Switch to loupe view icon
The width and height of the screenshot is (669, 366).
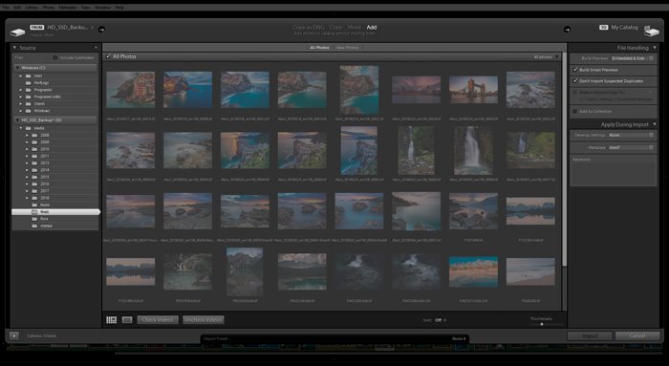pos(127,320)
